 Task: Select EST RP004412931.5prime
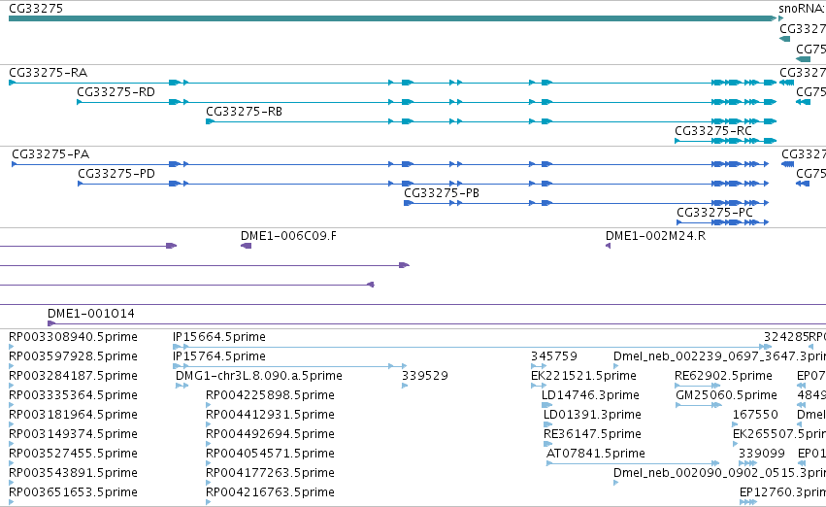tap(270, 415)
